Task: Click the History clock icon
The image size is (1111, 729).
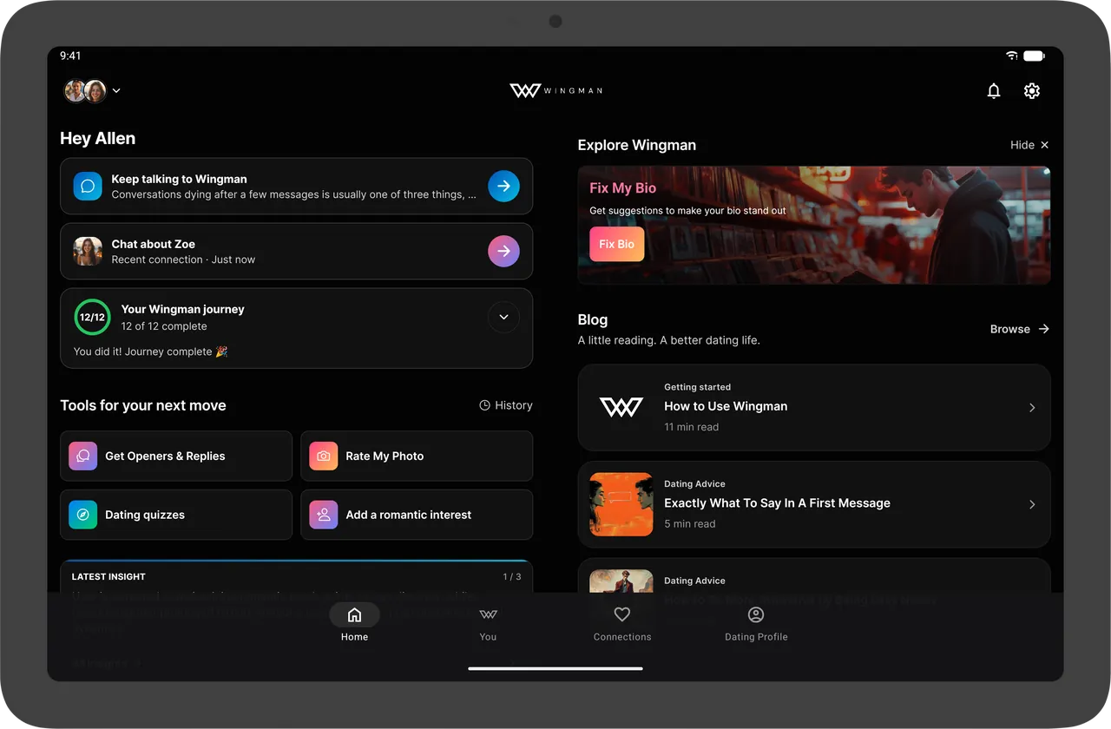Action: (x=484, y=405)
